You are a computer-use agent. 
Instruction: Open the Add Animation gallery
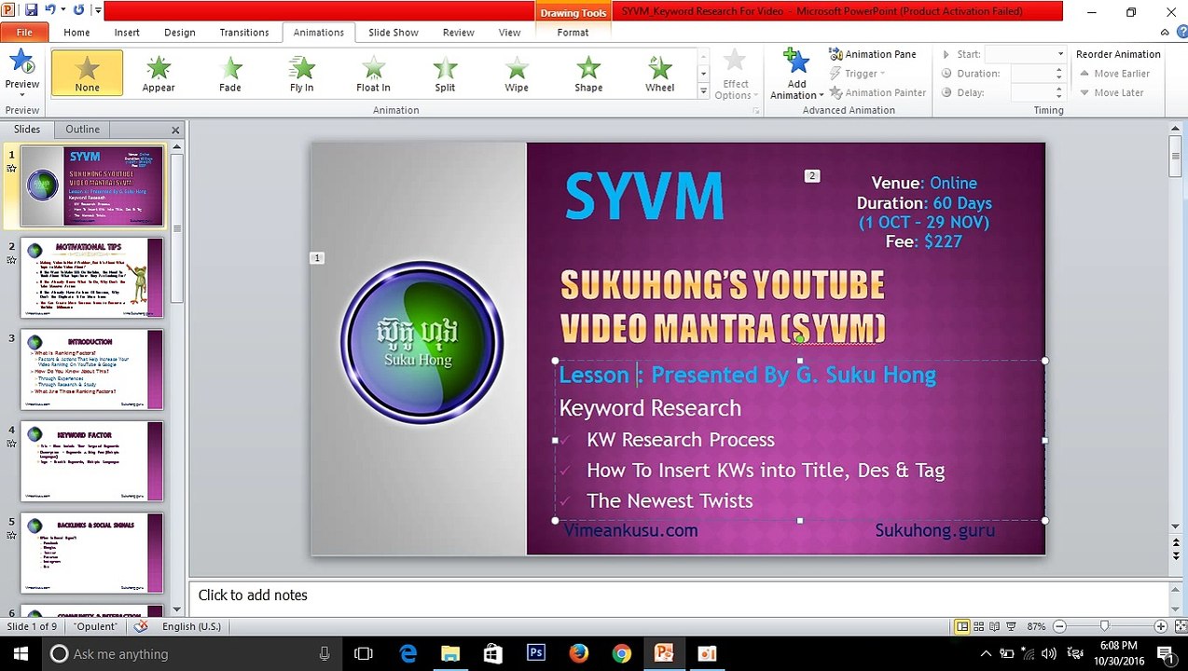(796, 75)
